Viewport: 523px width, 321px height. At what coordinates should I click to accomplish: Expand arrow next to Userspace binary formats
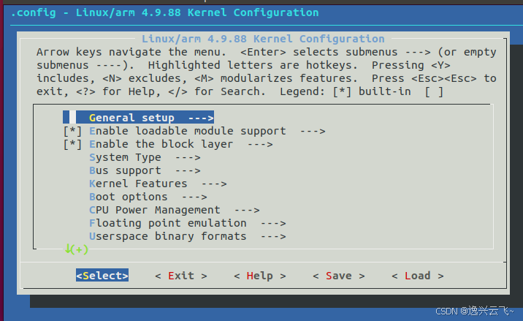(x=273, y=236)
